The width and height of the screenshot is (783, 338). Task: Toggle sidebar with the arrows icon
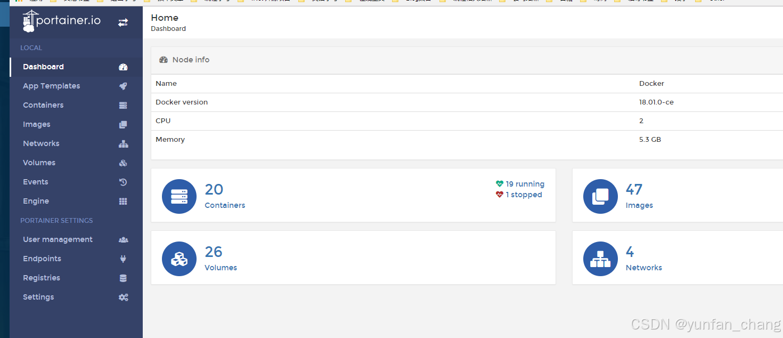123,22
